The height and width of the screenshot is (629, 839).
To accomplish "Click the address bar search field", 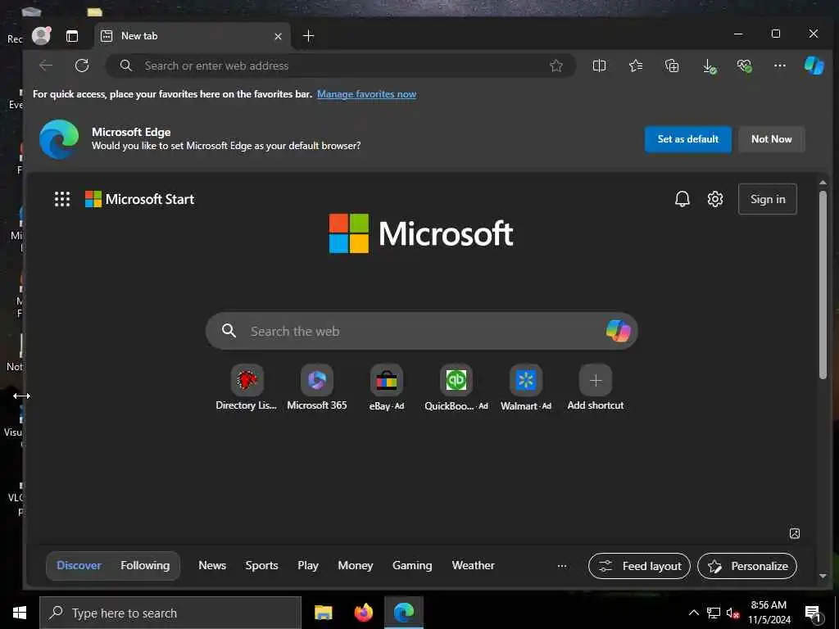I will pyautogui.click(x=340, y=66).
